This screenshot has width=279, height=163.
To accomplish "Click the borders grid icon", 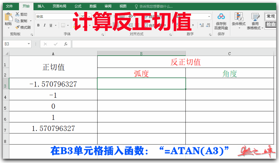I will (x=63, y=25).
